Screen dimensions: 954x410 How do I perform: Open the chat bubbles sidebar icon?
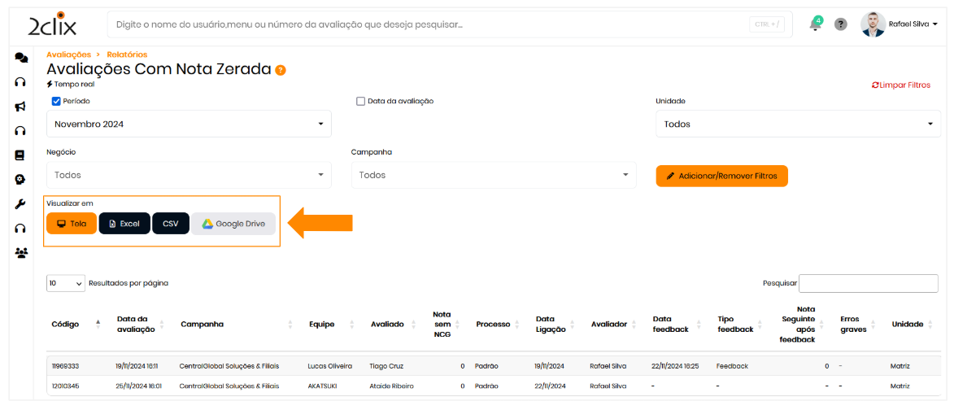coord(21,58)
